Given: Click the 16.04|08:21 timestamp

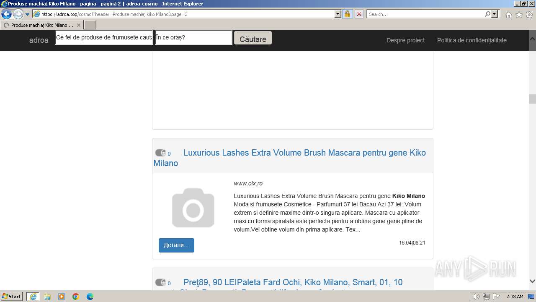Looking at the screenshot, I should [412, 243].
